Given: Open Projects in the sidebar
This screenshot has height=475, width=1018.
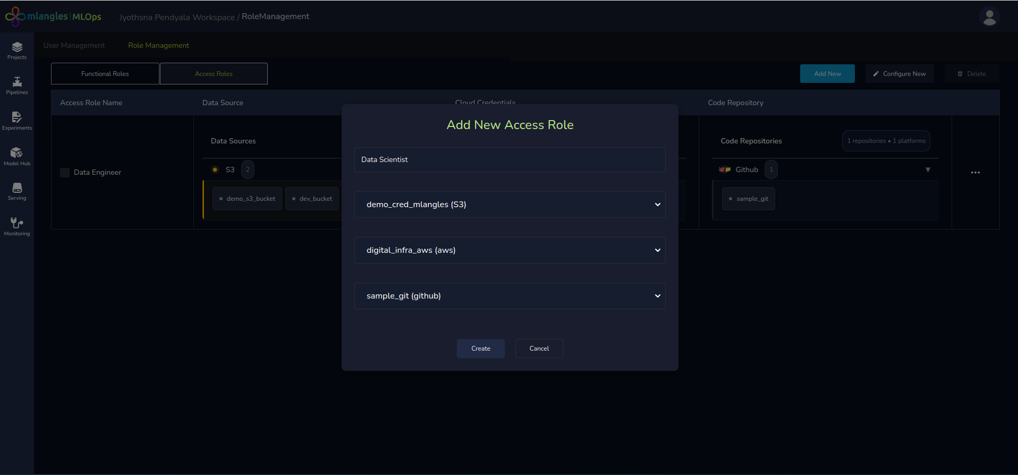Looking at the screenshot, I should (17, 50).
